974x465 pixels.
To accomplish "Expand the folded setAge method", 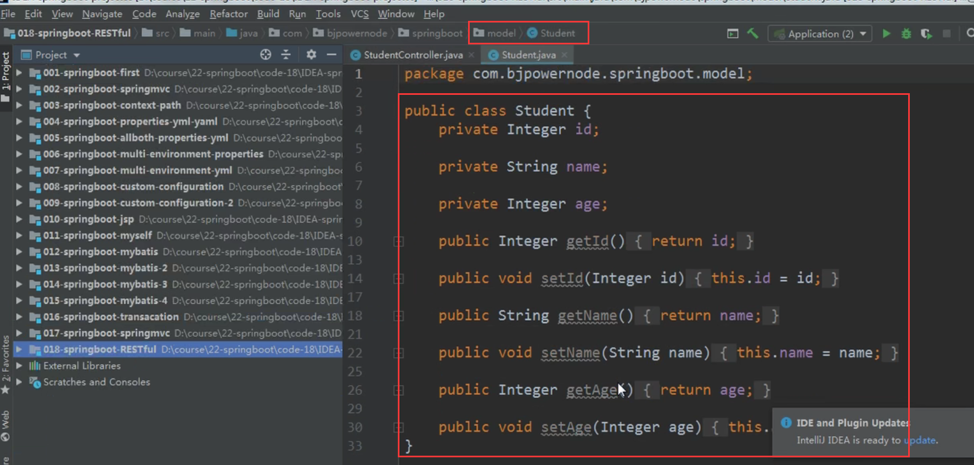I will coord(398,428).
